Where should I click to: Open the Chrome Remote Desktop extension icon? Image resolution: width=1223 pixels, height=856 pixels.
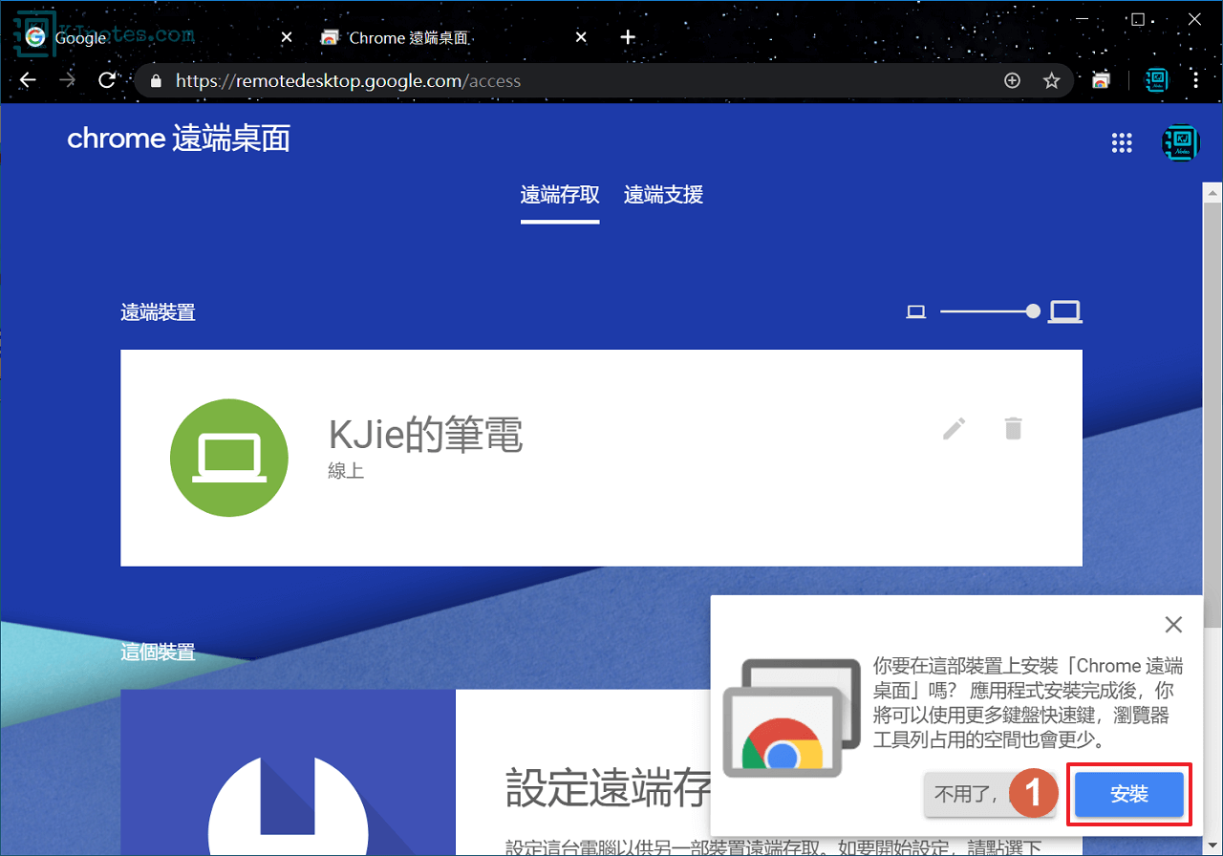click(1101, 81)
